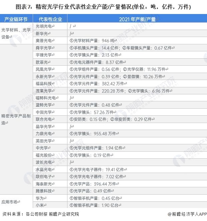Screen dimensions: 207x221
Task: Click 光学元件产量：0.39亿件 value row
Action: point(117,77)
